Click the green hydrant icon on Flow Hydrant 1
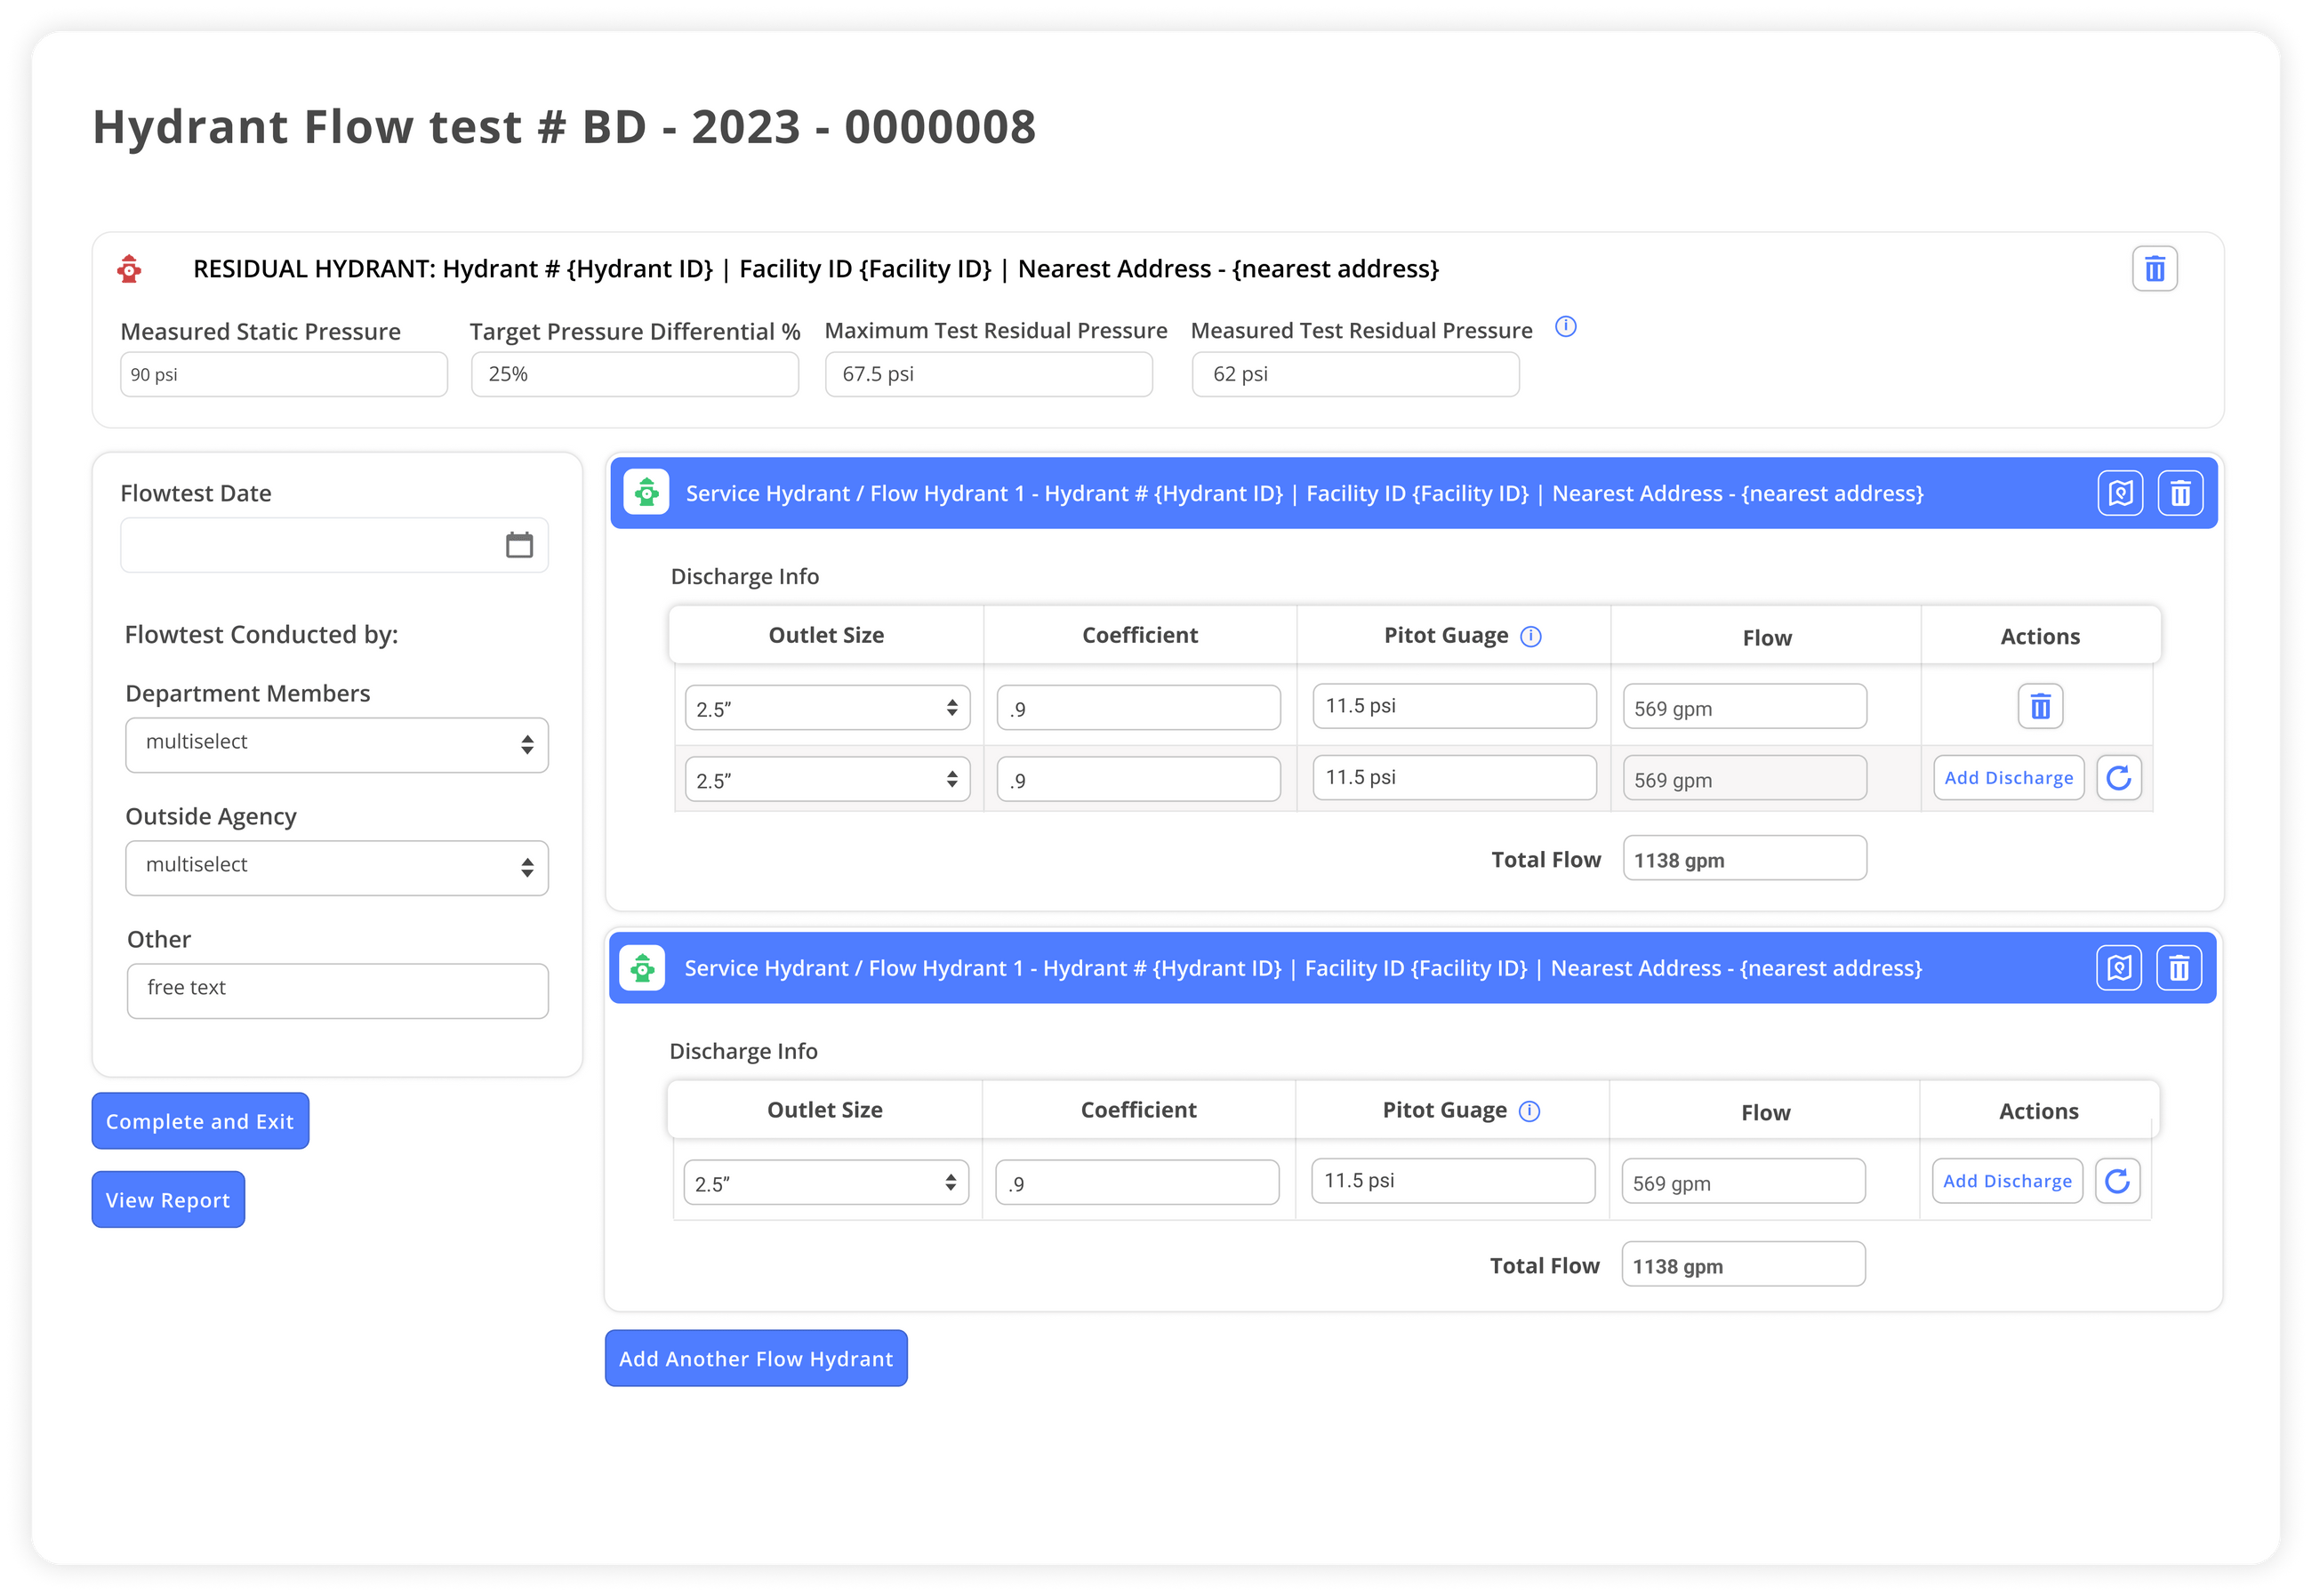The height and width of the screenshot is (1596, 2312). click(x=646, y=492)
